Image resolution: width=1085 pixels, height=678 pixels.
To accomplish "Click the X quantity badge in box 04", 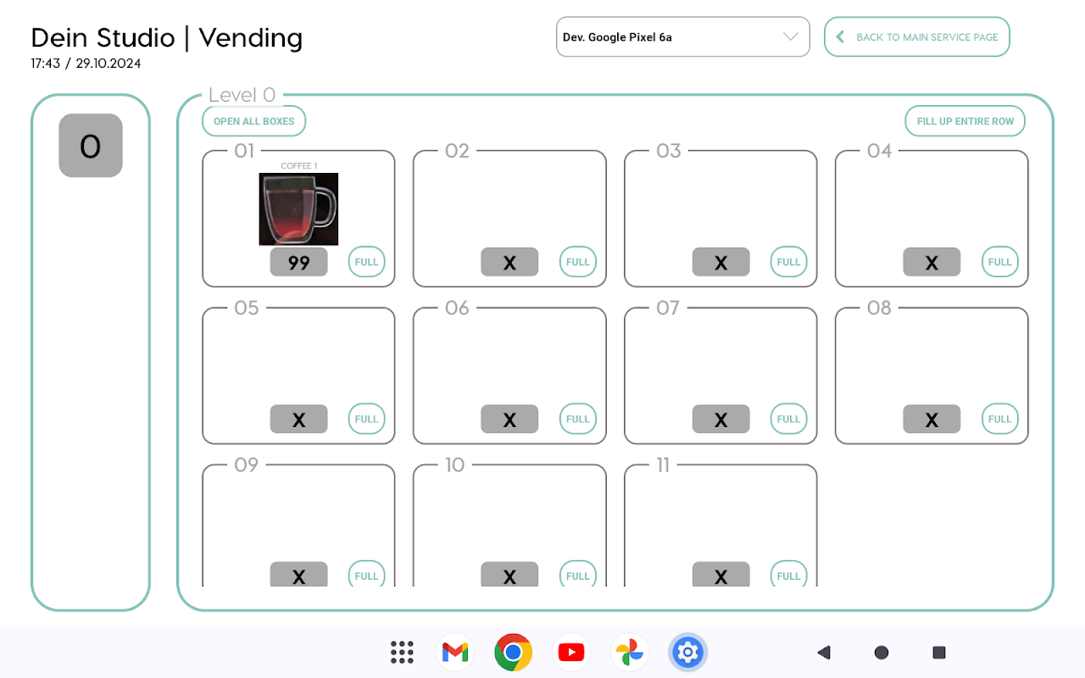I will point(932,262).
